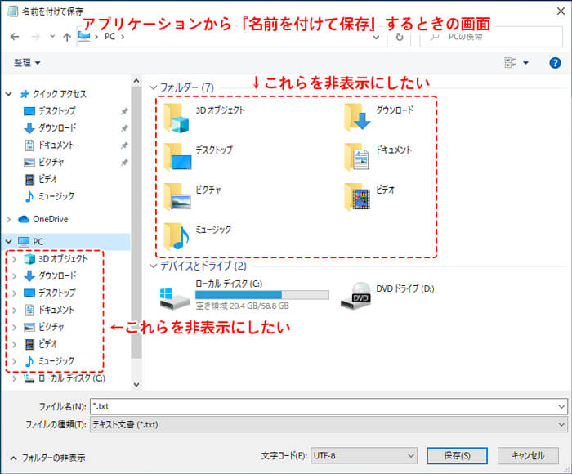This screenshot has height=474, width=572.
Task: Expand 3D オブジェクト under PC tree
Action: click(x=15, y=259)
